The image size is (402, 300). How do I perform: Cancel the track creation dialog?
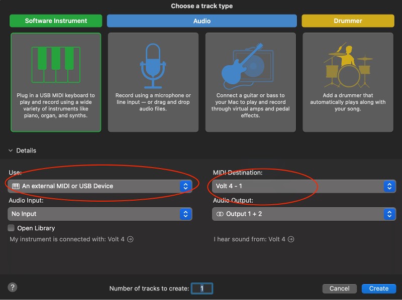(x=339, y=288)
